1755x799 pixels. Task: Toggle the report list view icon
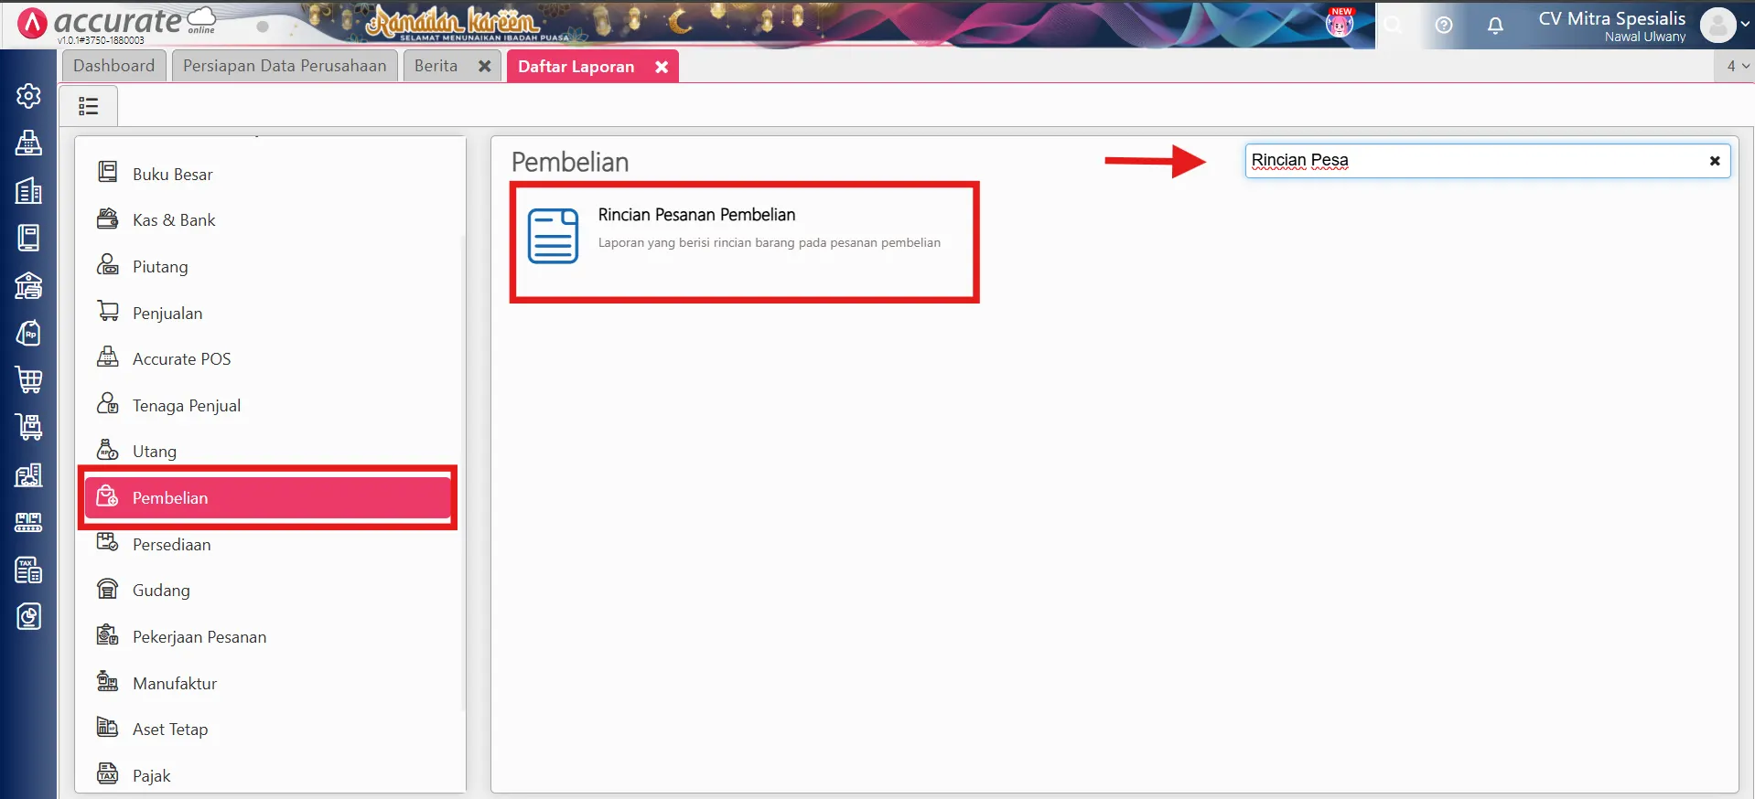coord(89,106)
